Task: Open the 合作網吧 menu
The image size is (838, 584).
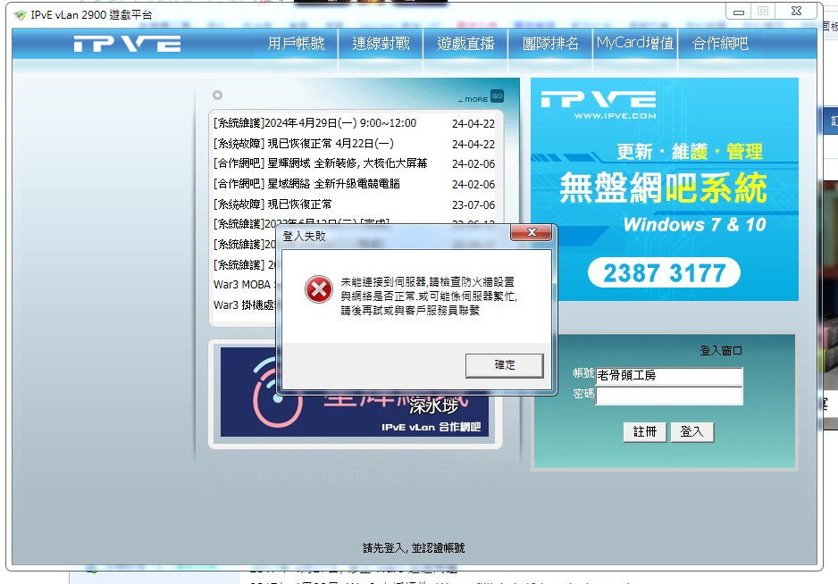Action: (x=720, y=43)
